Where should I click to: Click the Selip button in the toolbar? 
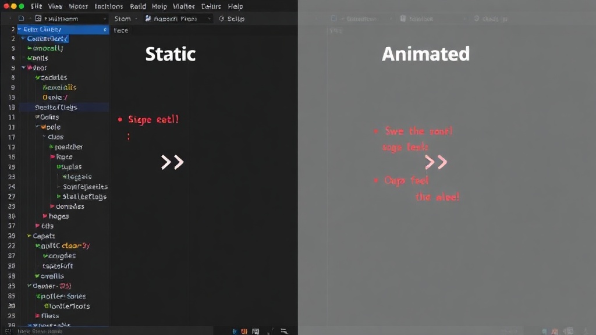(x=232, y=19)
